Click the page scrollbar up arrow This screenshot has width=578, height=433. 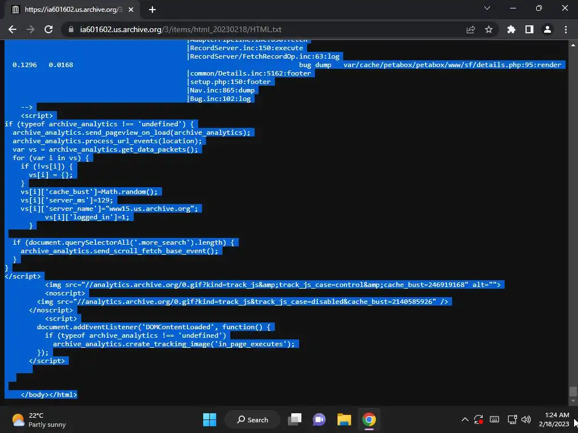tap(573, 45)
